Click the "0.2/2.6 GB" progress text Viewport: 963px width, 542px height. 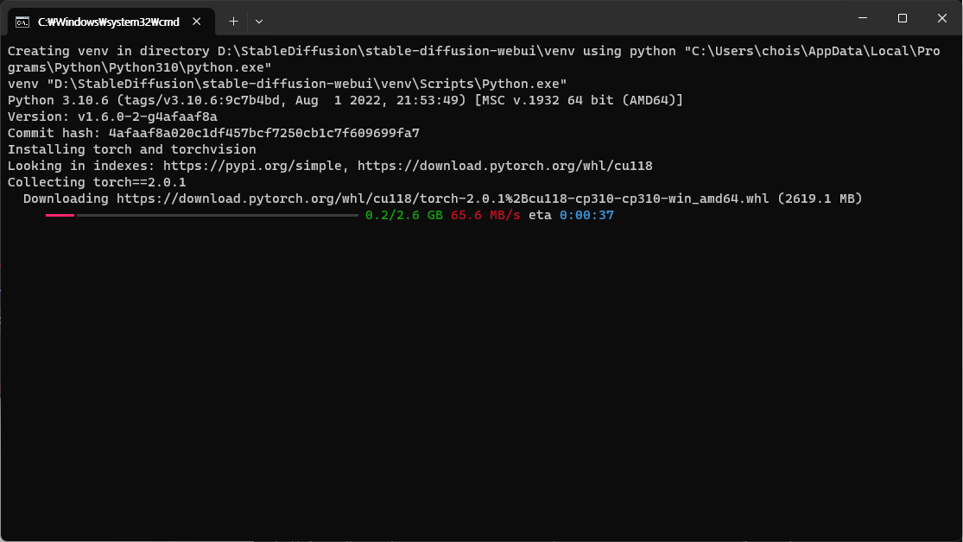[x=403, y=216]
